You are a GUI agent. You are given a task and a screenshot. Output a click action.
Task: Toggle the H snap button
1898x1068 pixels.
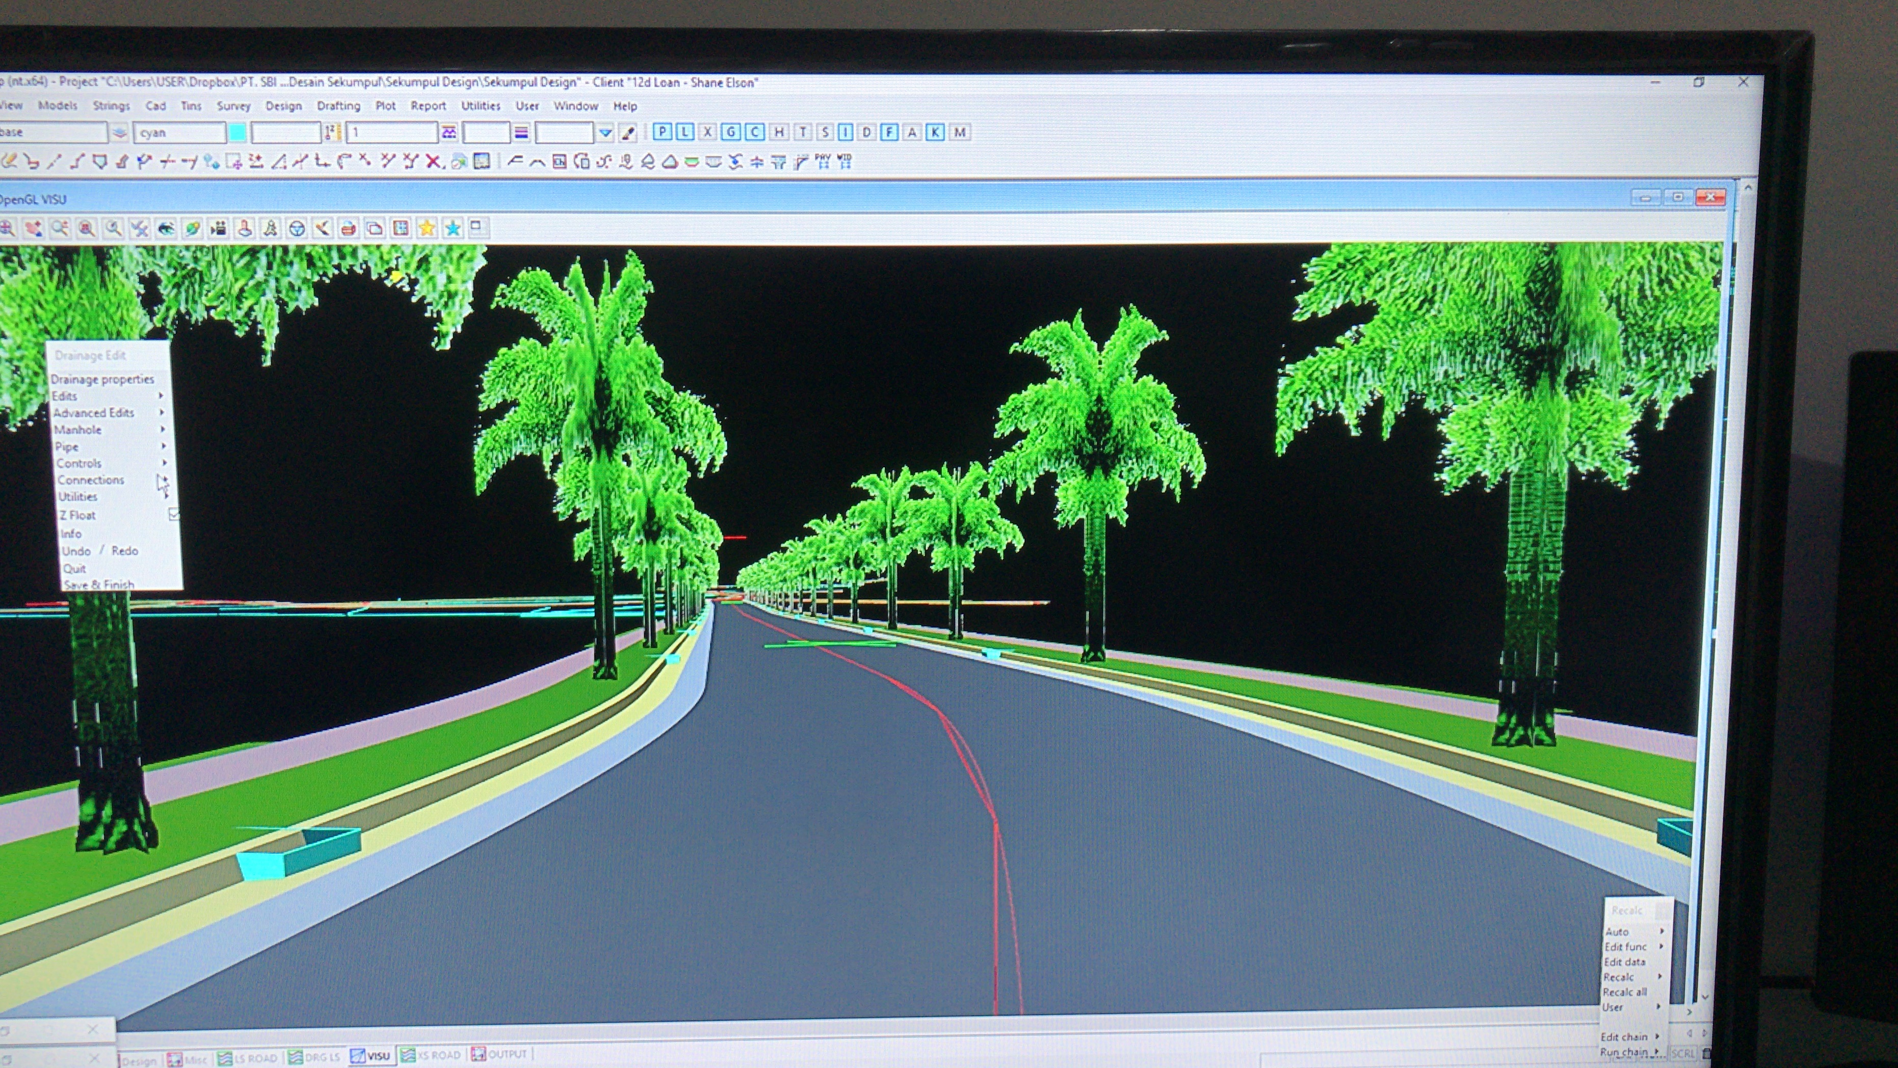click(x=779, y=132)
